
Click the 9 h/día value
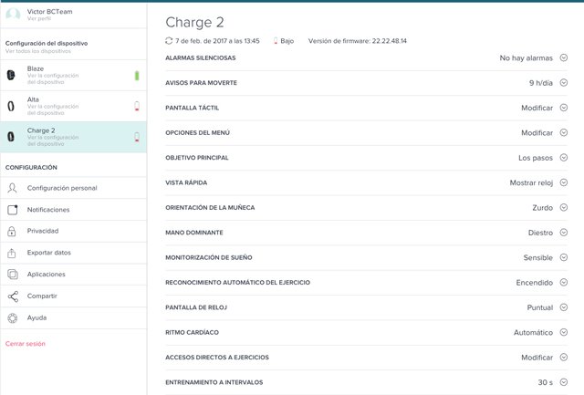click(541, 83)
